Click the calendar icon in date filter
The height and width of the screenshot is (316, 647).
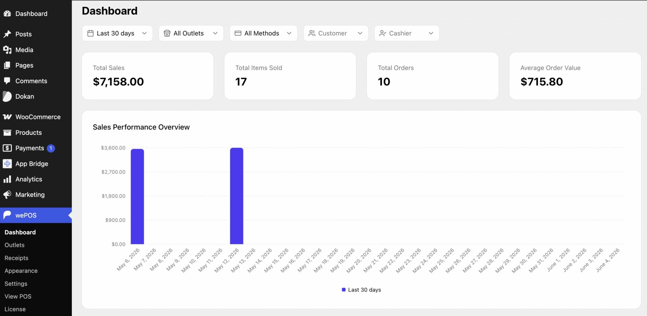click(x=90, y=33)
